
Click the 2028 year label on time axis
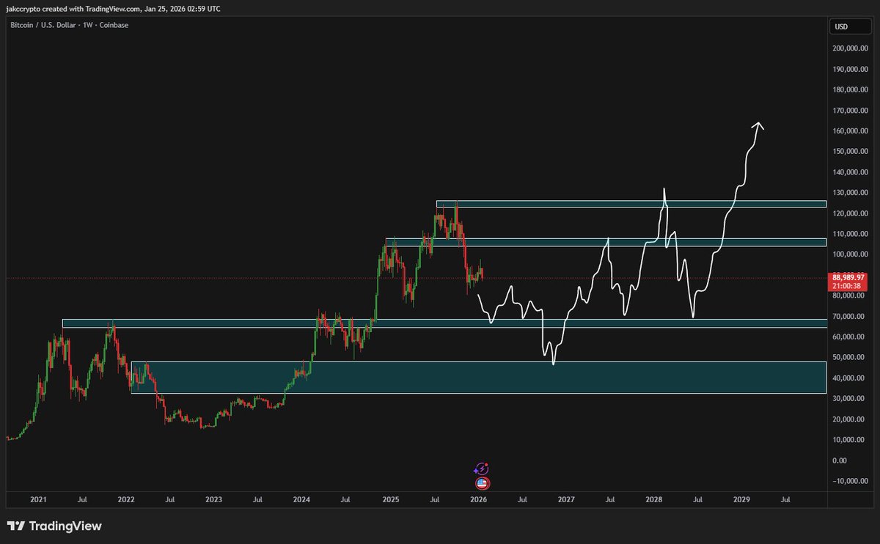tap(653, 499)
